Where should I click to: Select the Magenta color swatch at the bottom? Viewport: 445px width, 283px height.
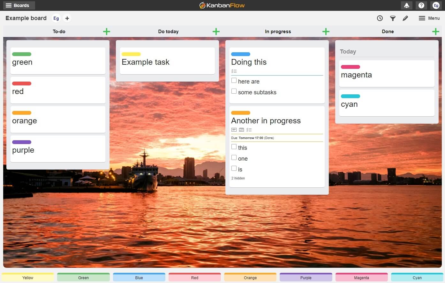click(361, 277)
